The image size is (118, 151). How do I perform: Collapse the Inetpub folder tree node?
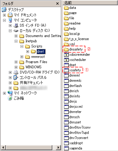tap(16, 41)
